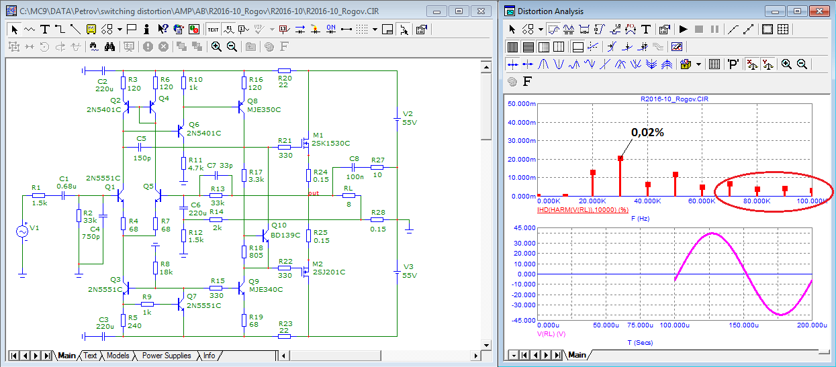Select Main tab in Distortion Analysis window
The width and height of the screenshot is (836, 367).
coord(576,355)
